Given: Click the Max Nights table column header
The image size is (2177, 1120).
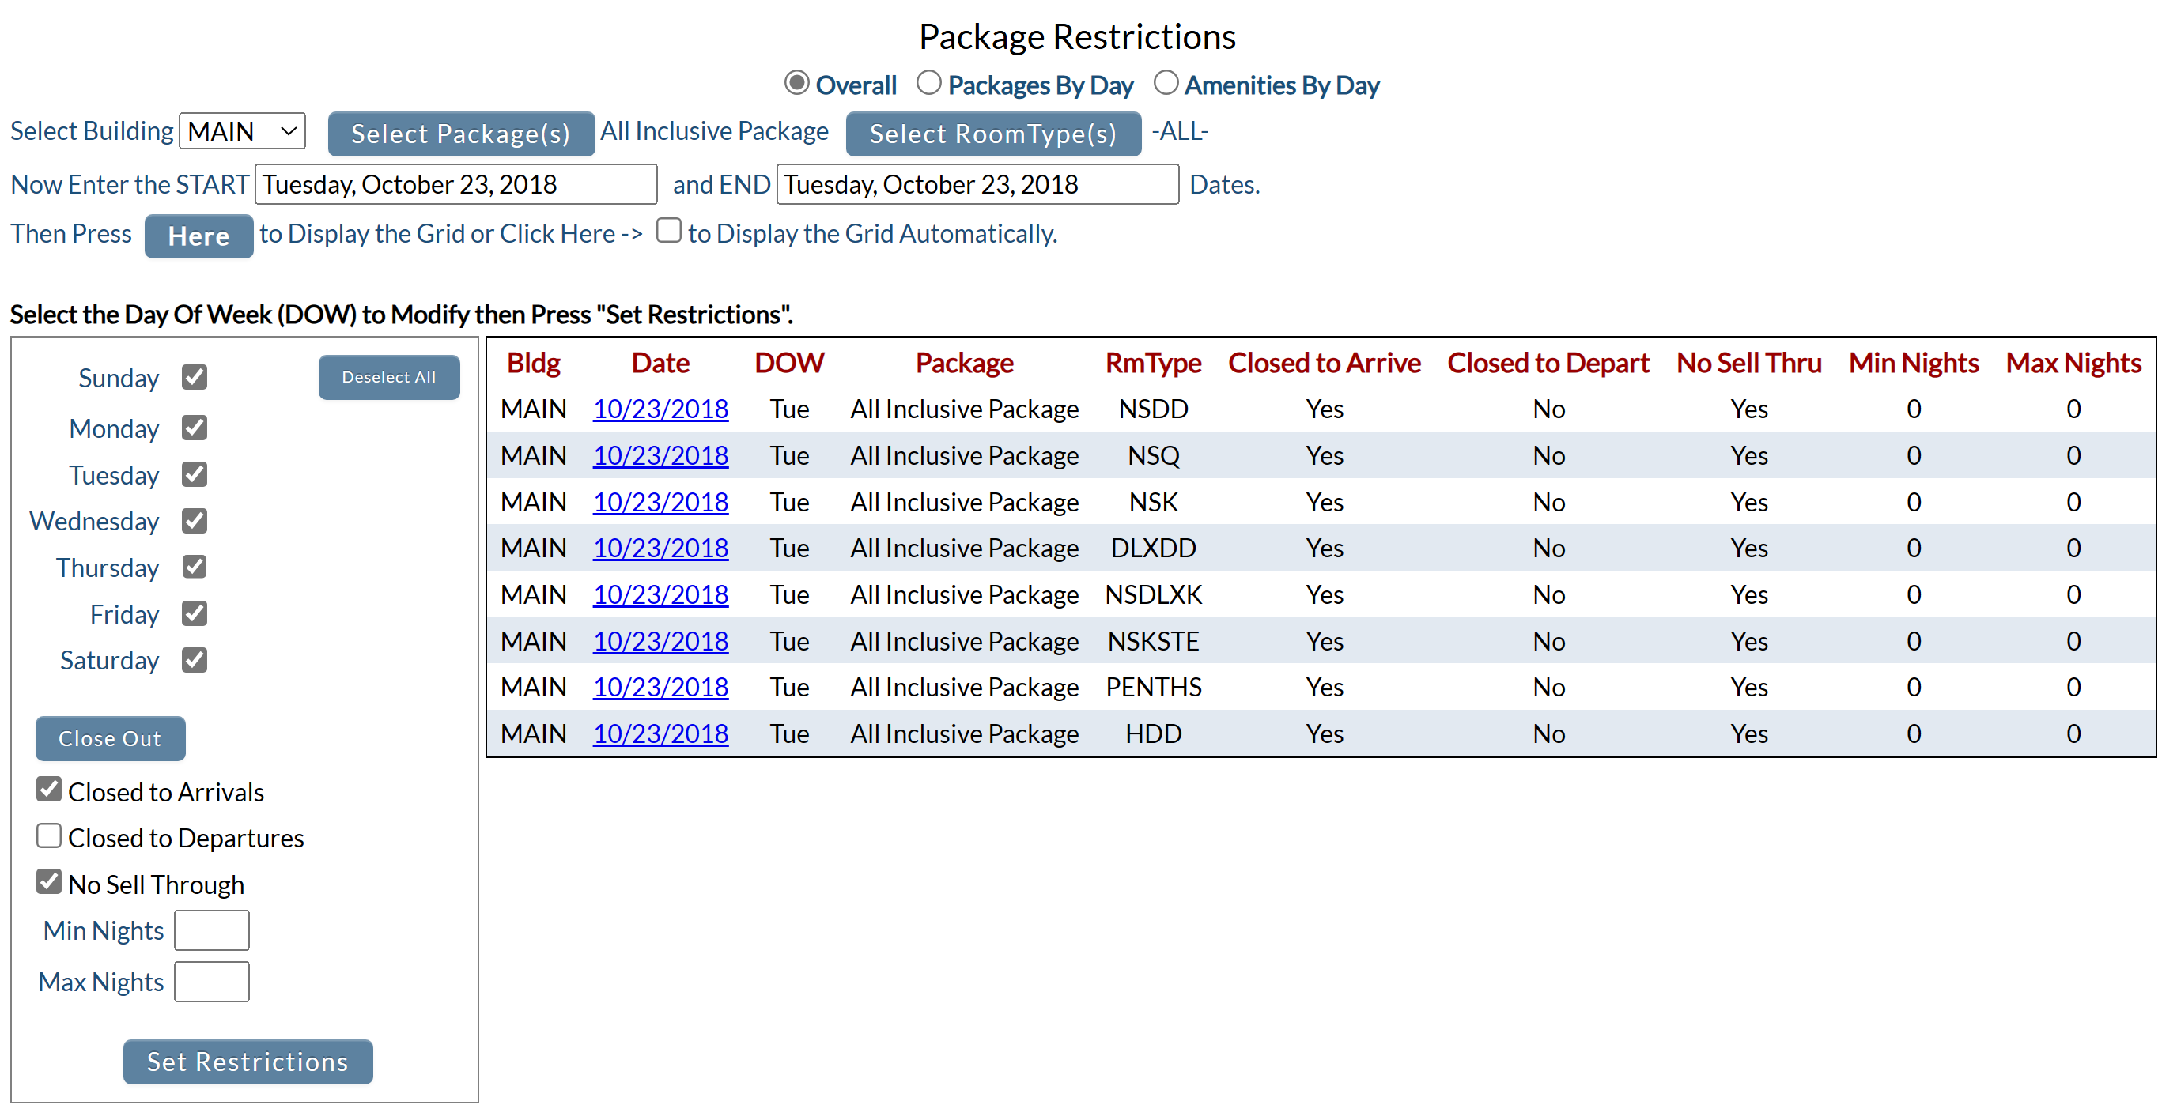Looking at the screenshot, I should [x=2073, y=362].
